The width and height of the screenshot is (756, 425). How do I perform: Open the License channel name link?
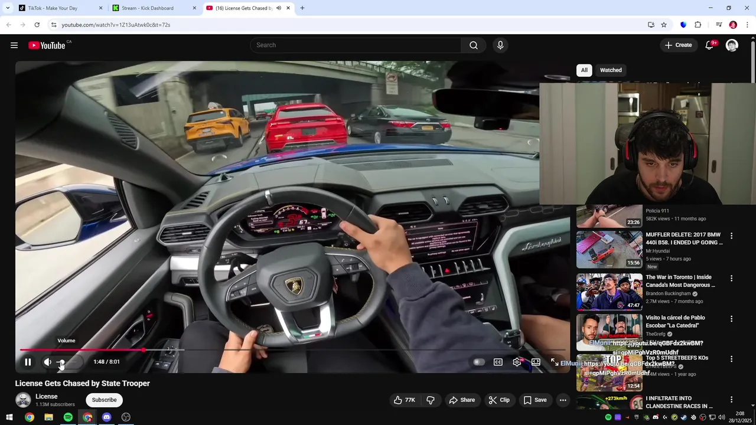point(47,397)
